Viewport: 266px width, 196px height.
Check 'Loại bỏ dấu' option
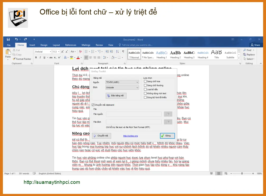click(x=145, y=89)
